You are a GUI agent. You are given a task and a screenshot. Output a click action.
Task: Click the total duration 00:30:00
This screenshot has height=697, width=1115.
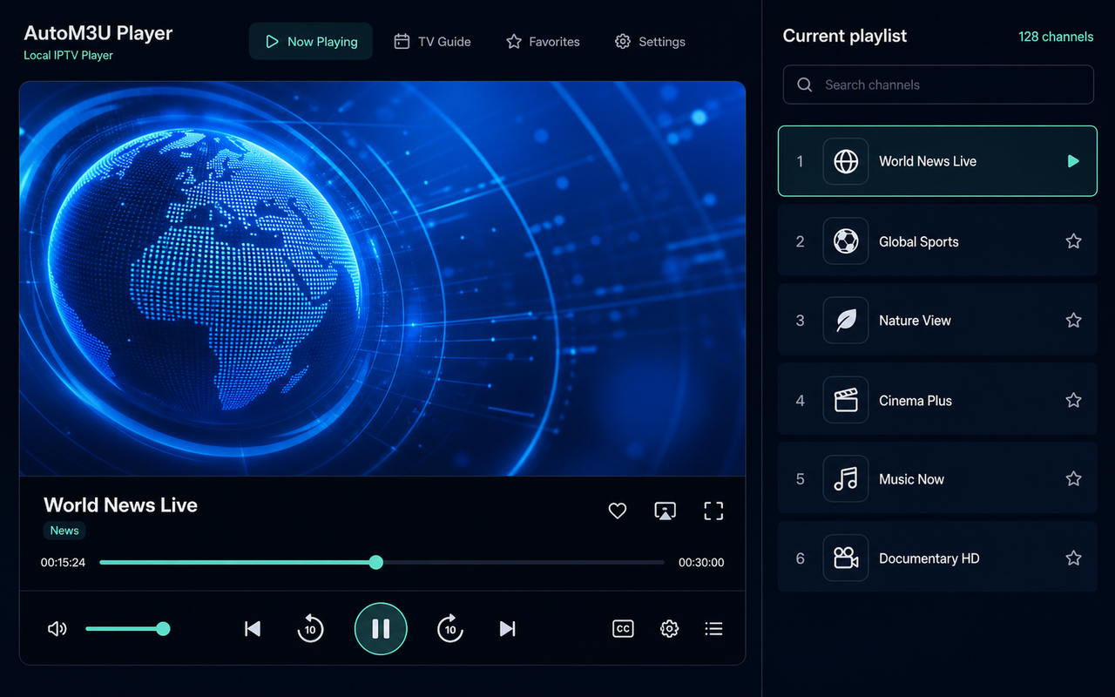click(x=701, y=563)
